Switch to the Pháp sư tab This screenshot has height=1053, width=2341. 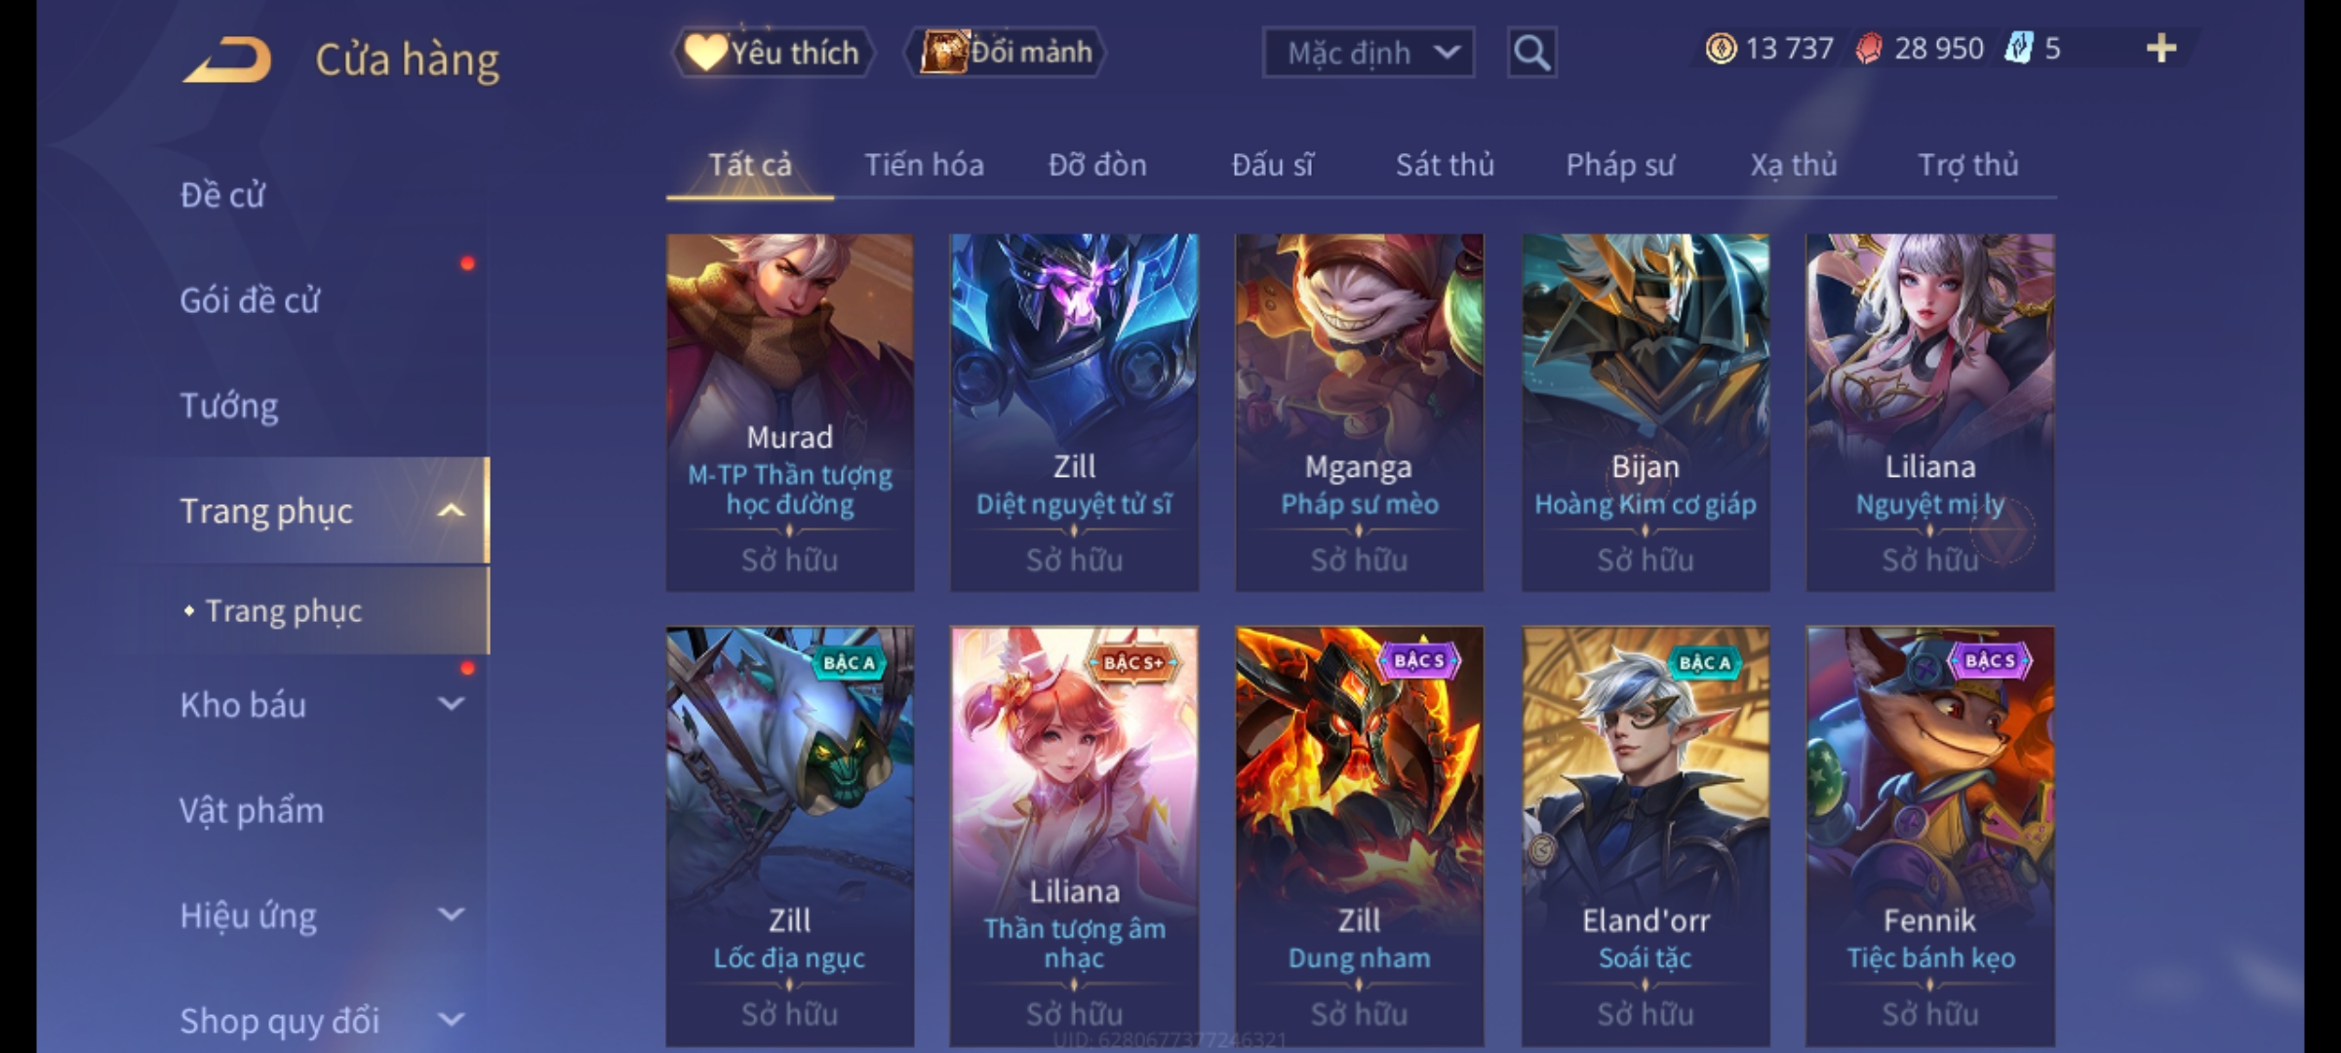(1620, 165)
